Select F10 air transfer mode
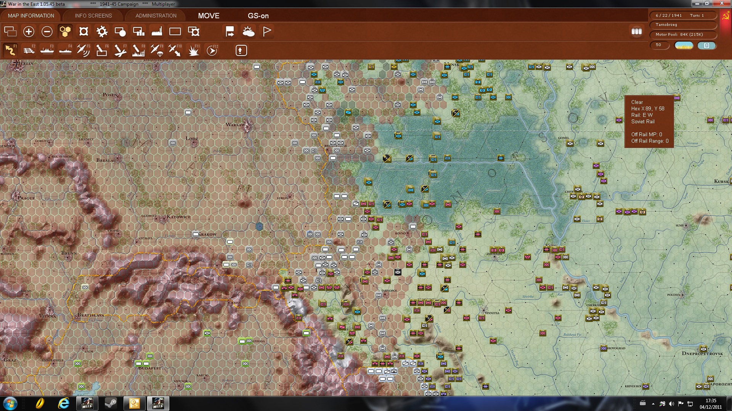The image size is (732, 411). tap(175, 50)
